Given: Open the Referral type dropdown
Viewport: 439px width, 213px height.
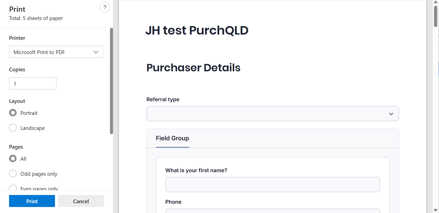Looking at the screenshot, I should click(x=272, y=114).
